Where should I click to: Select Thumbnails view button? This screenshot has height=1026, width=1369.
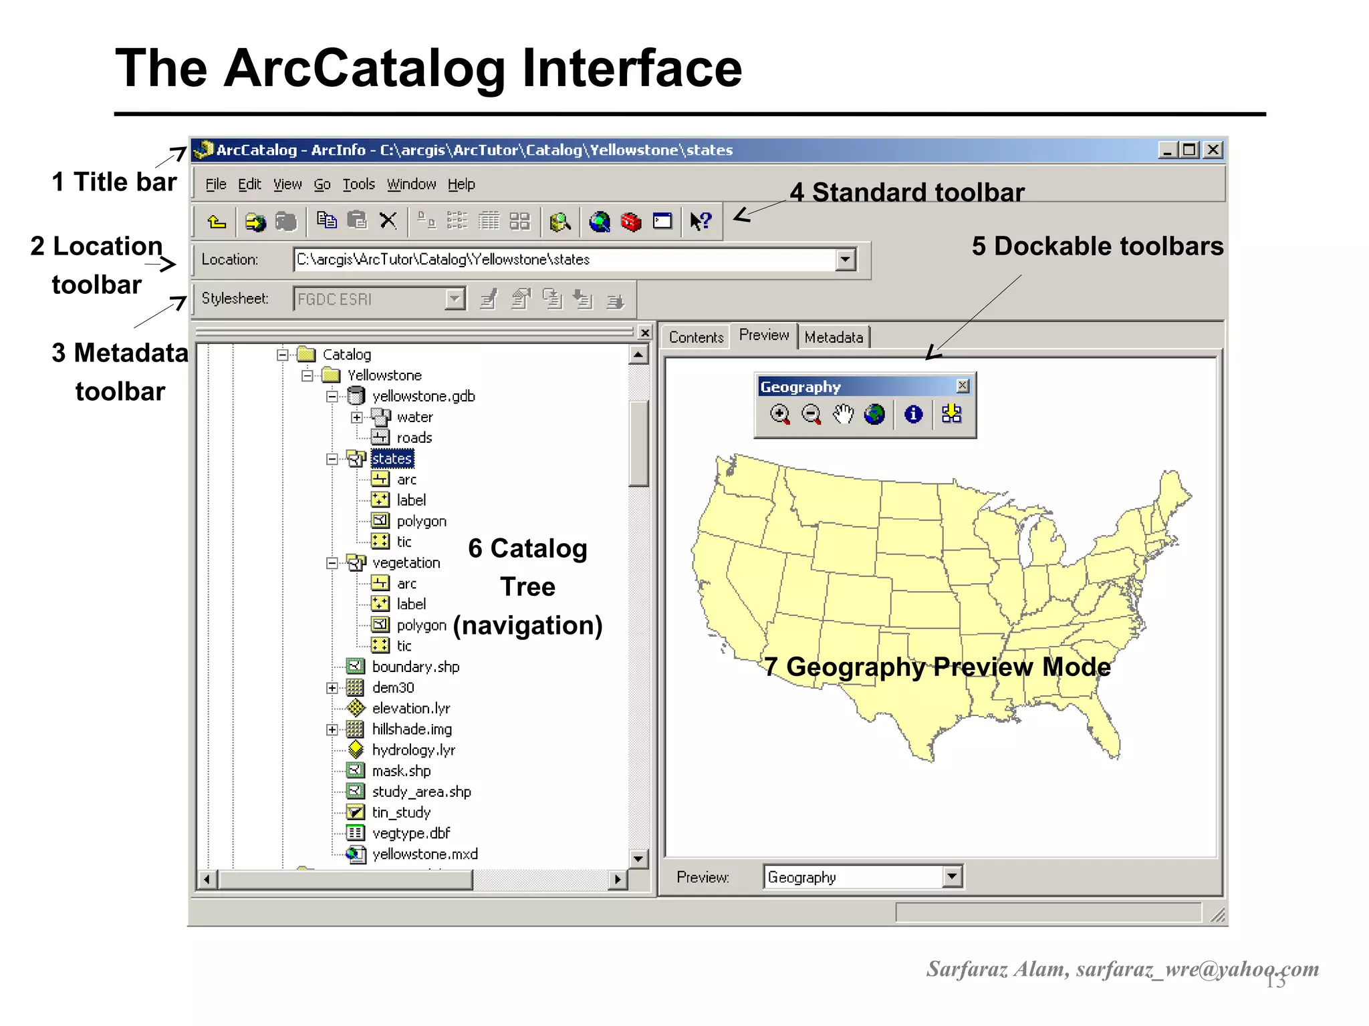pos(519,220)
